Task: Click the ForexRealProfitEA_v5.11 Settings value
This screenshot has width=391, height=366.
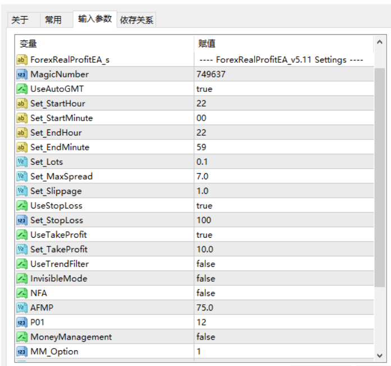Action: click(281, 60)
